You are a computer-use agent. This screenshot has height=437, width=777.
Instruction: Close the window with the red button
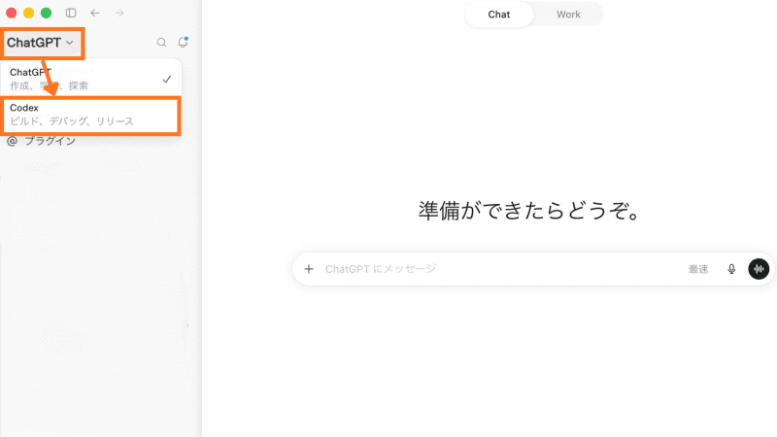(12, 13)
